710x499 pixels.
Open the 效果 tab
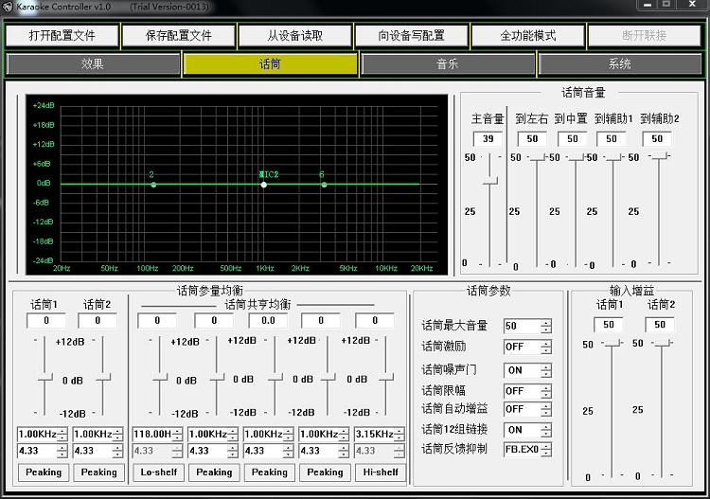[x=93, y=64]
